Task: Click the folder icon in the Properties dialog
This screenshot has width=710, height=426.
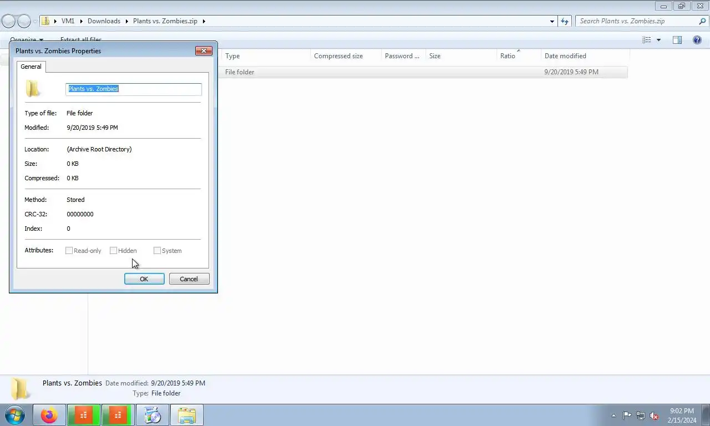Action: [x=33, y=89]
